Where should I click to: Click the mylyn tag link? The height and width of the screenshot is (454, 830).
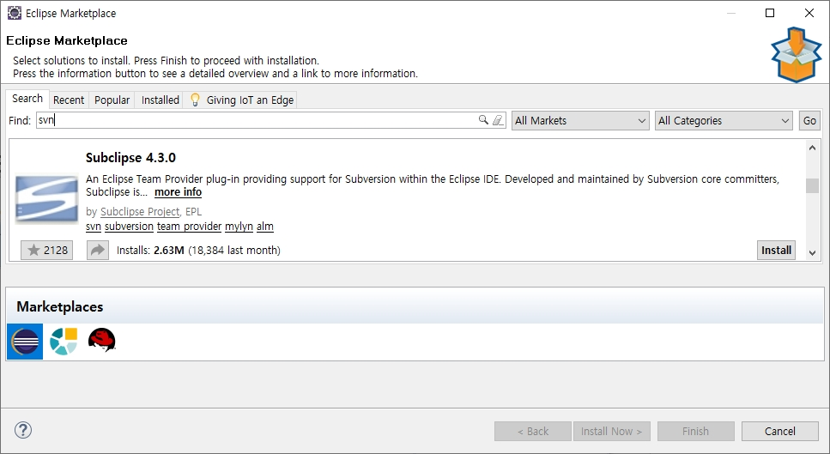239,227
